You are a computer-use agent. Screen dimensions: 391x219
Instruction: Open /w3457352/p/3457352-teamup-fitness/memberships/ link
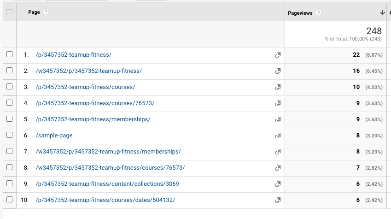pos(108,152)
